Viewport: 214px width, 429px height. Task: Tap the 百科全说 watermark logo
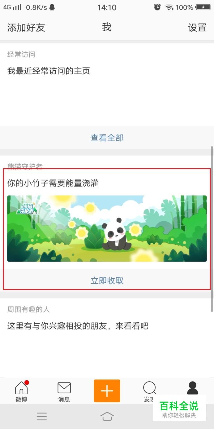click(x=179, y=408)
